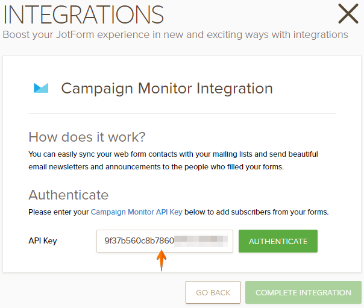The height and width of the screenshot is (308, 364).
Task: Click the "You can easily sync" description line
Action: 173,154
